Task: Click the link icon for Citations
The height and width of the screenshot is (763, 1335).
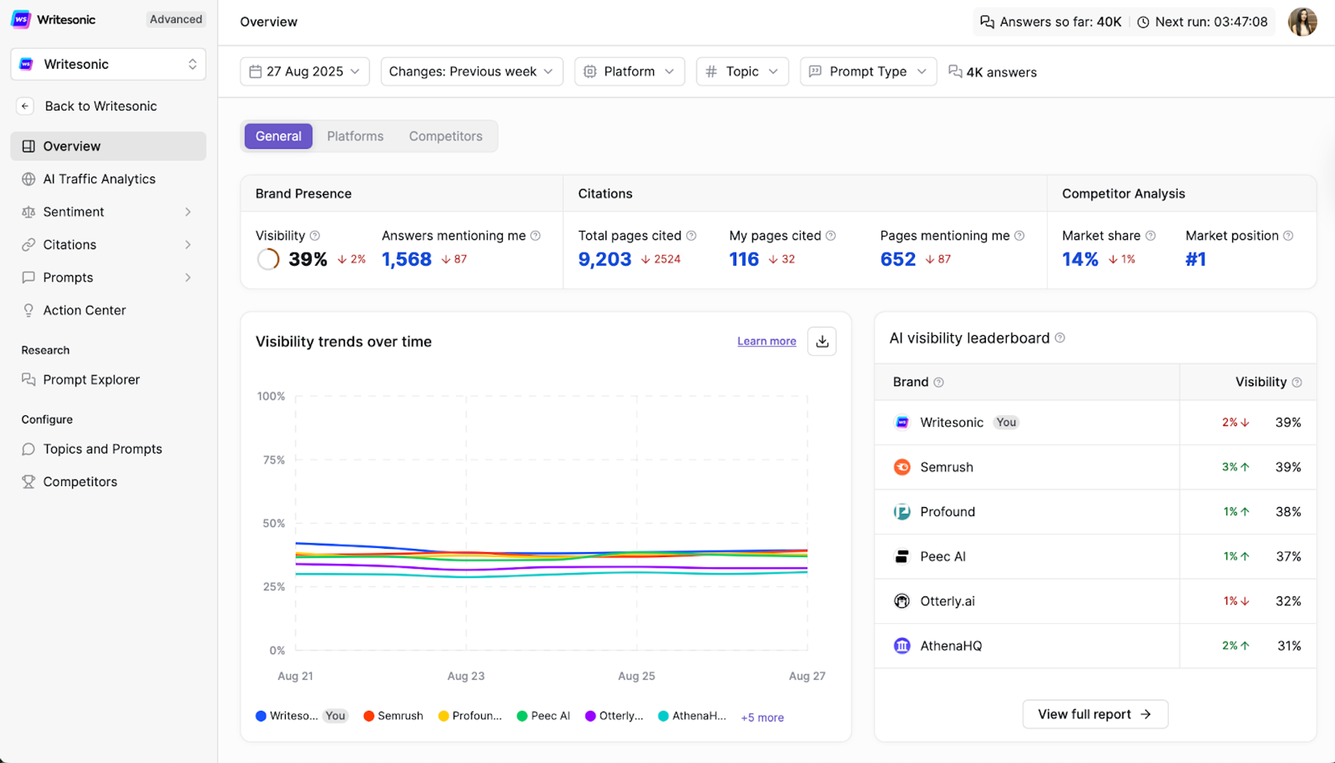Action: point(29,244)
